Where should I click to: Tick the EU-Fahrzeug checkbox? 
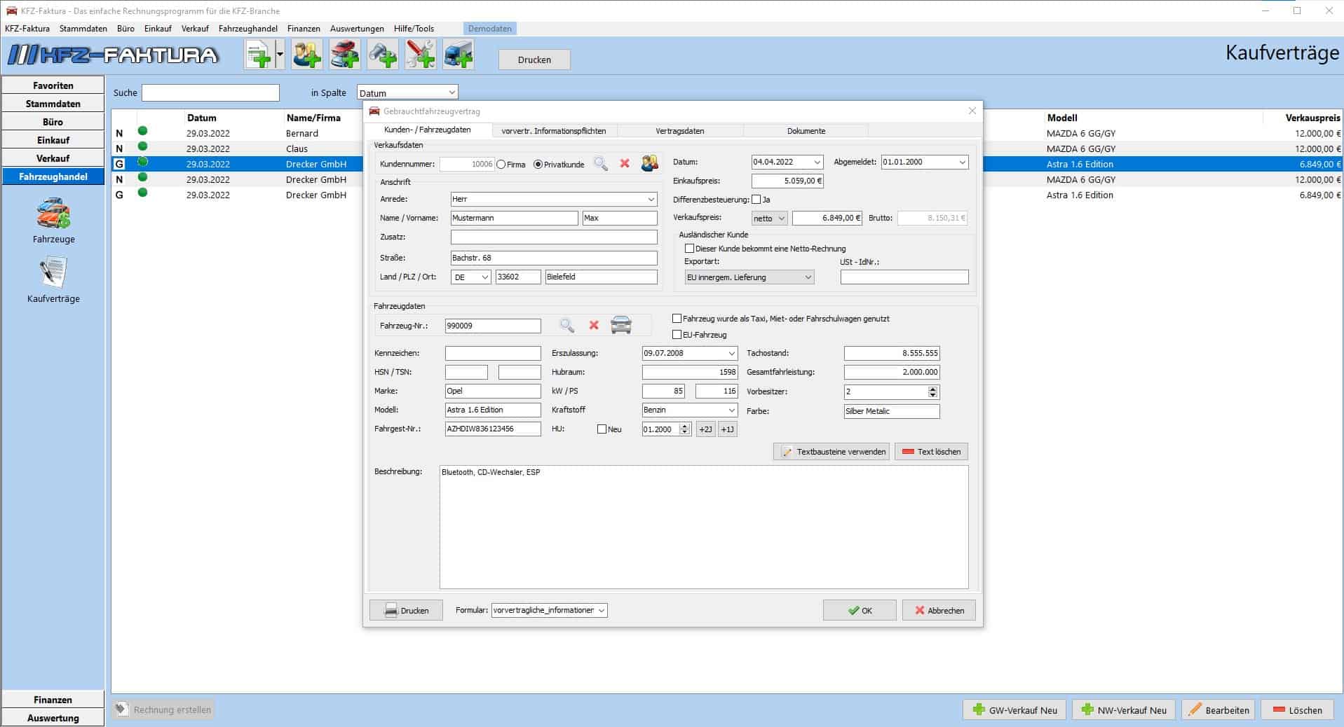point(677,335)
